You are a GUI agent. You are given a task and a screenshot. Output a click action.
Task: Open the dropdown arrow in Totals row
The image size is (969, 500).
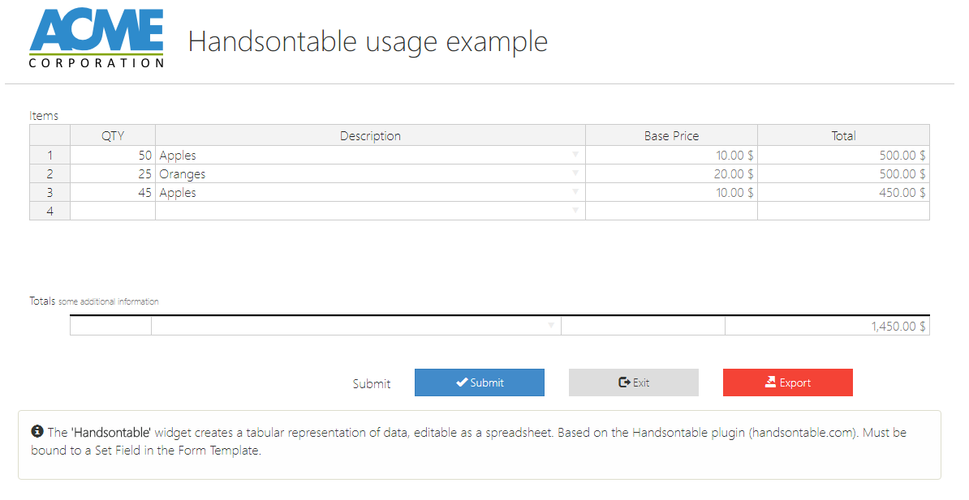click(x=551, y=326)
